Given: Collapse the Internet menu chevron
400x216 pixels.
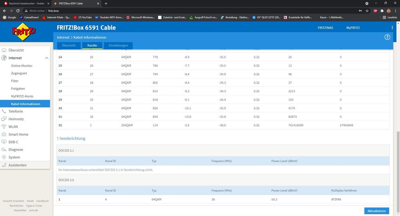Looking at the screenshot, I should click(46, 58).
